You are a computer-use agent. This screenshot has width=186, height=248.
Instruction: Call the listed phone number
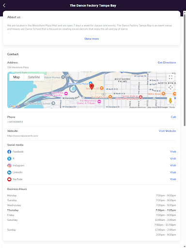coord(173,117)
